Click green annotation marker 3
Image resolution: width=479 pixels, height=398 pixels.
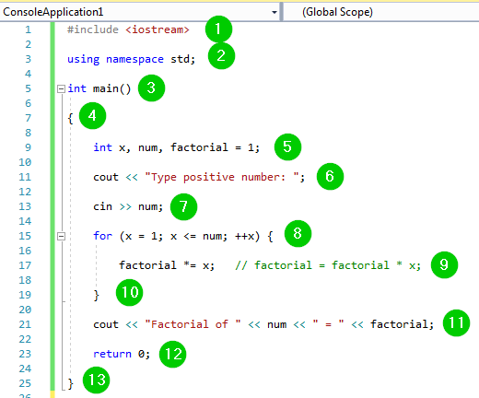tap(151, 88)
